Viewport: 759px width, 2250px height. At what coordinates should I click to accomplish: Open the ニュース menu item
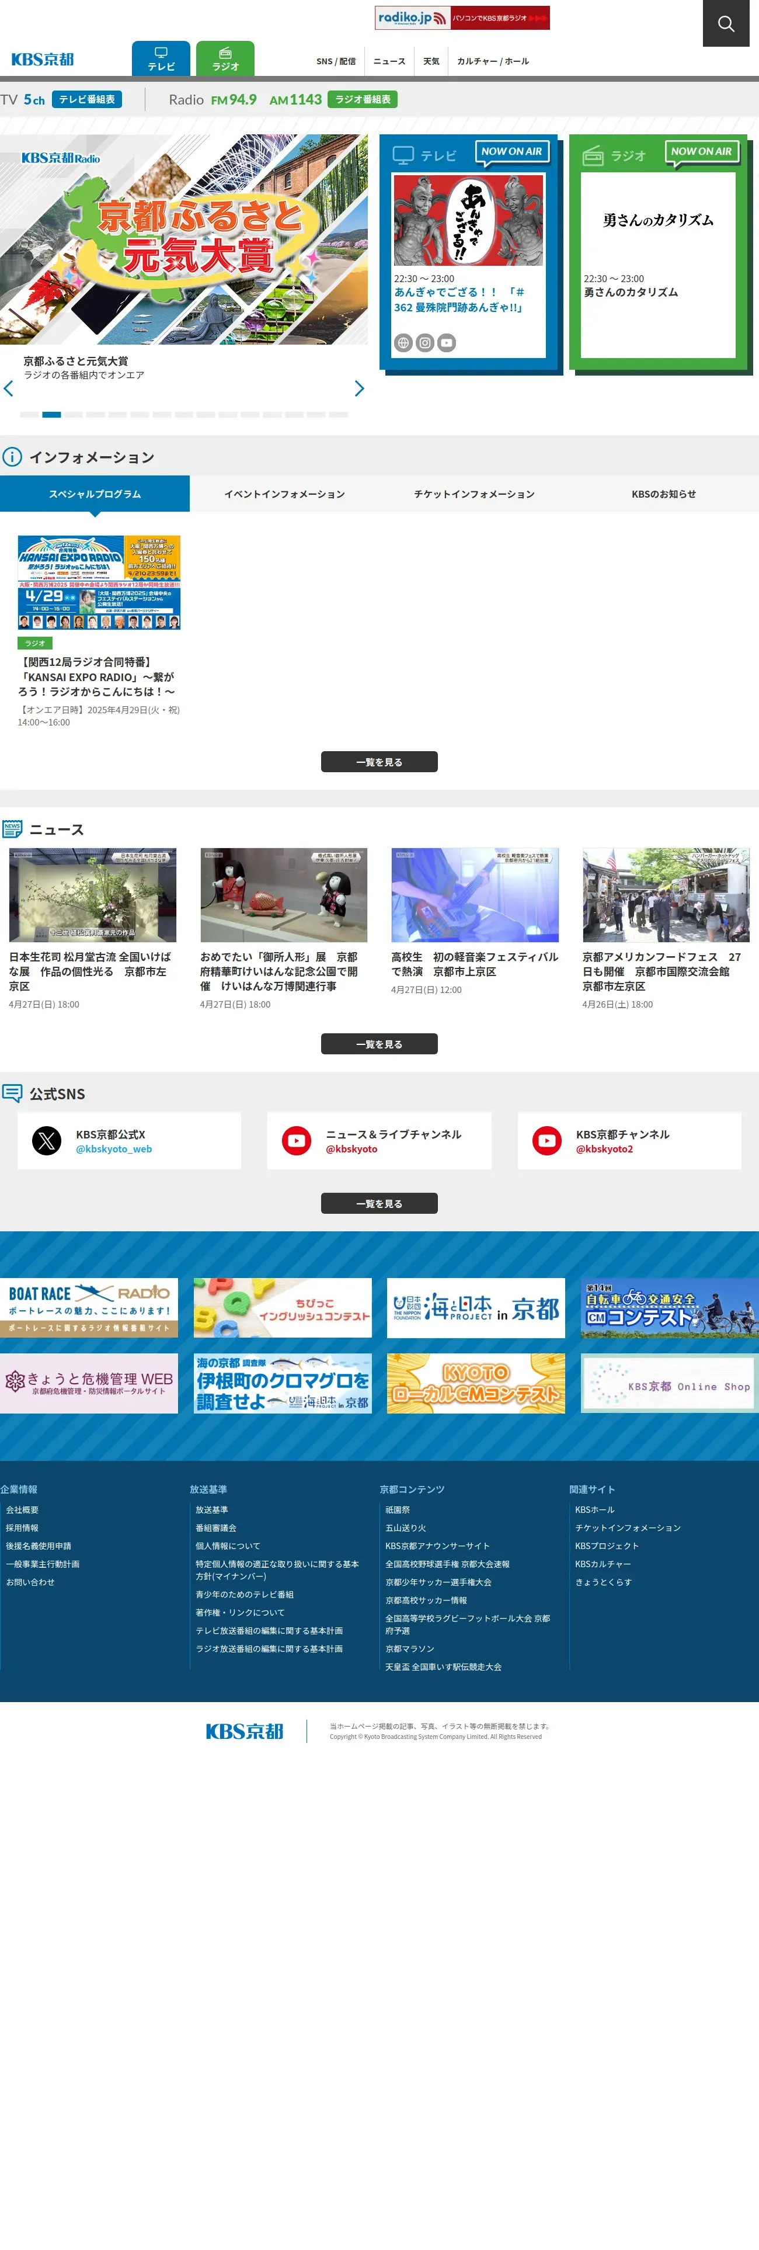click(389, 61)
